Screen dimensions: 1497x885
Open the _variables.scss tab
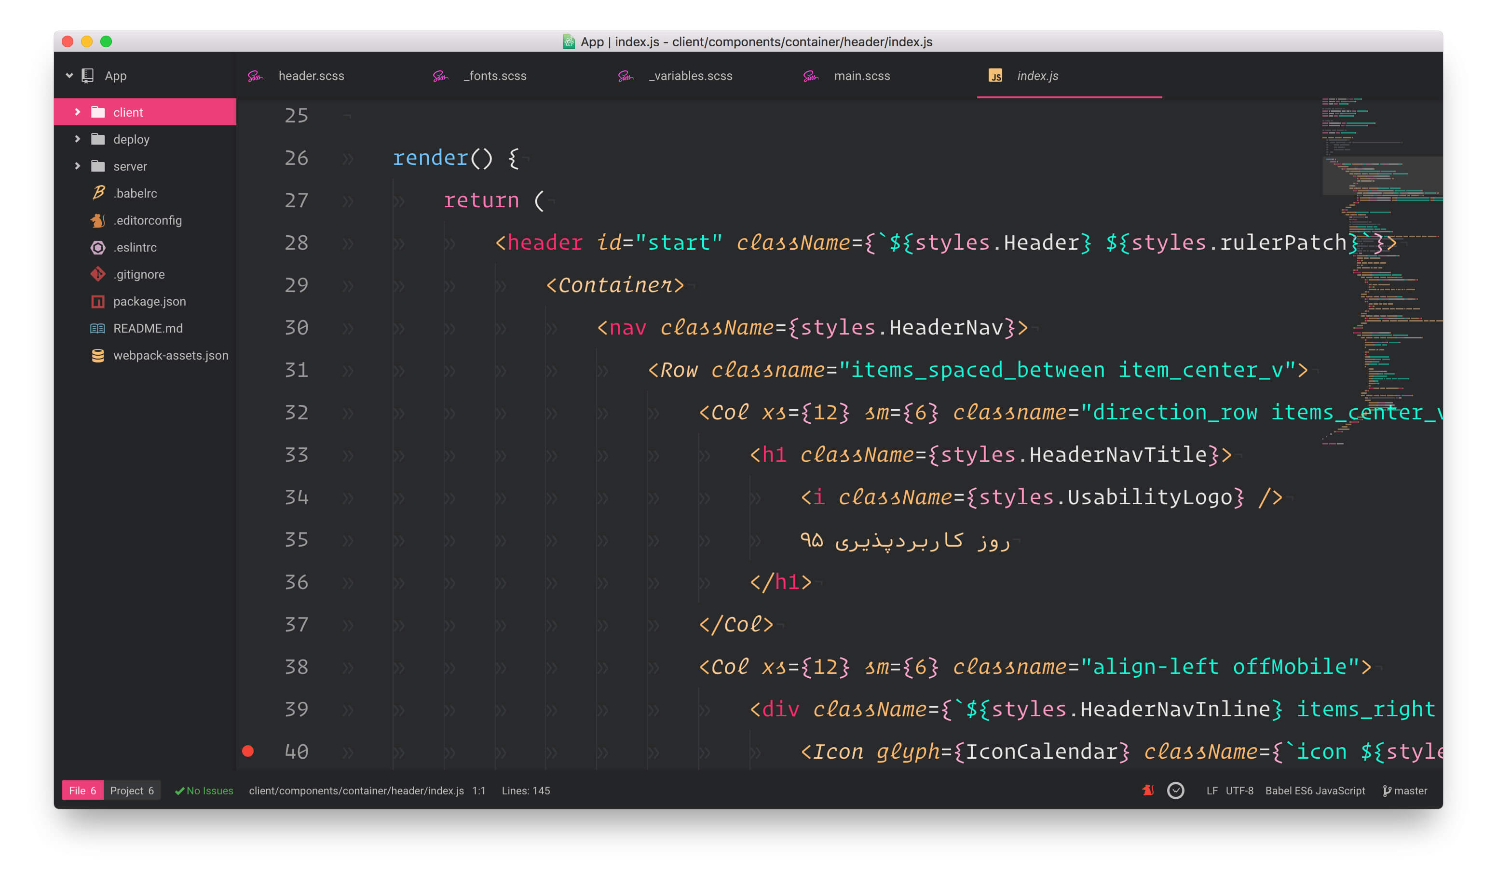click(690, 76)
